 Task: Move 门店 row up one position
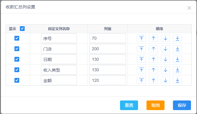(x=153, y=49)
